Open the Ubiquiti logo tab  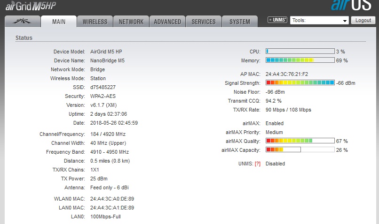pyautogui.click(x=23, y=22)
